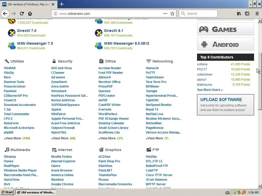
Task: Open the FileZilla link
Action: (151, 157)
